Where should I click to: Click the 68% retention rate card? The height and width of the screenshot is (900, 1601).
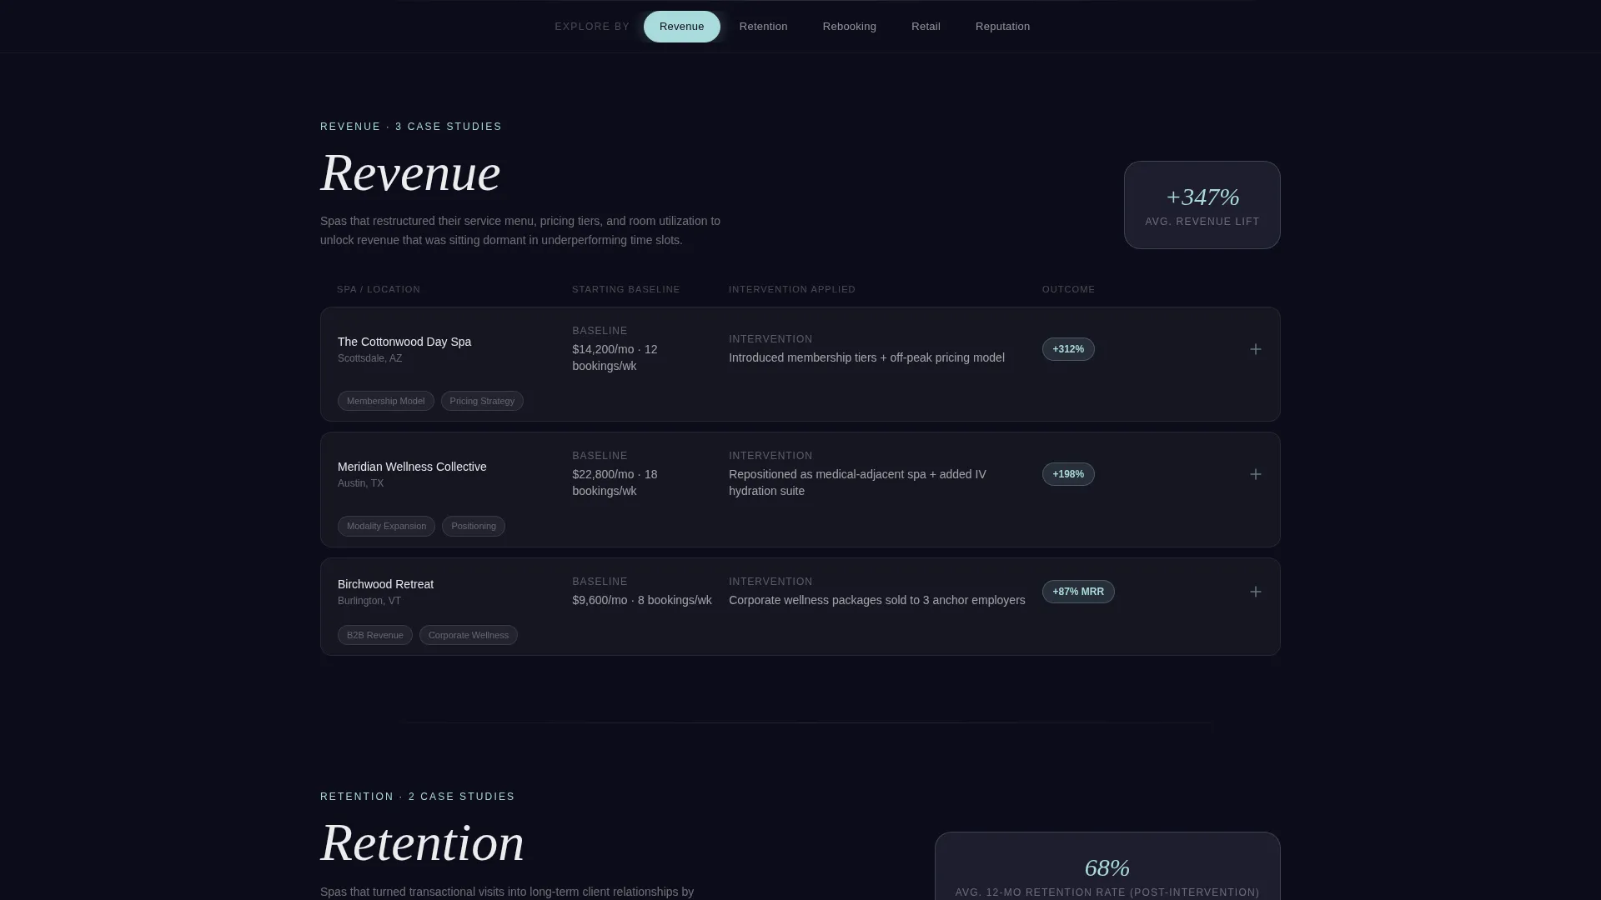pyautogui.click(x=1107, y=867)
